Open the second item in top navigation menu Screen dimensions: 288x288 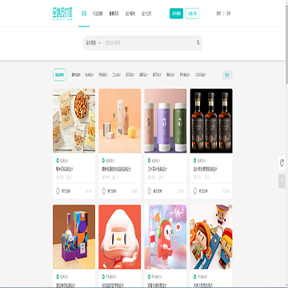click(98, 14)
